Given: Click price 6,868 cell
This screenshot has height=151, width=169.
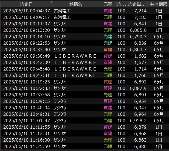Looking at the screenshot, I should (x=140, y=134).
